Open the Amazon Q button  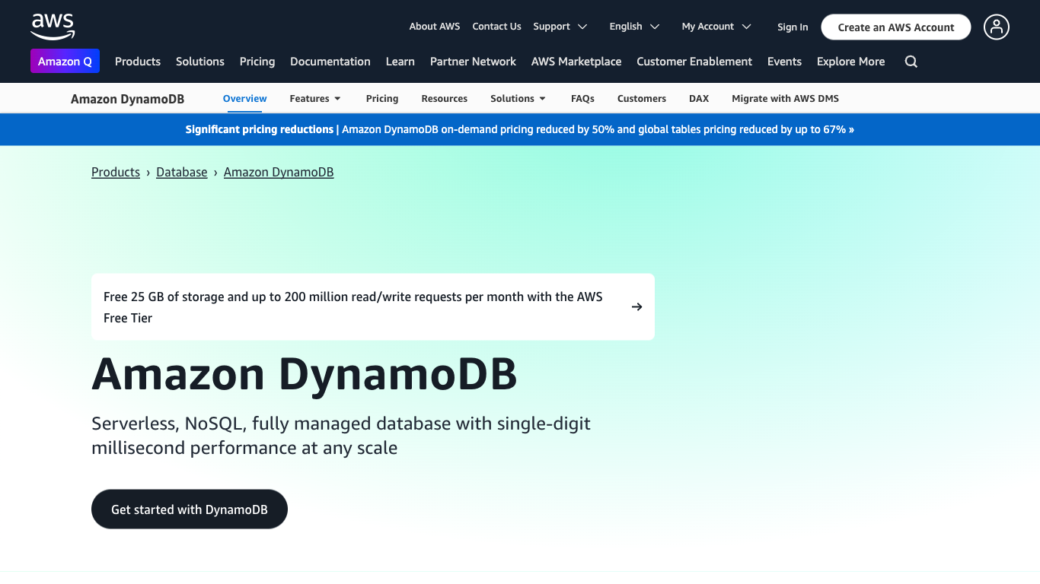[65, 62]
